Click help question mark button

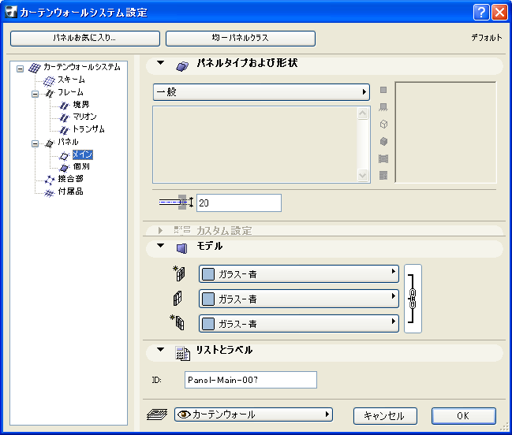(481, 13)
